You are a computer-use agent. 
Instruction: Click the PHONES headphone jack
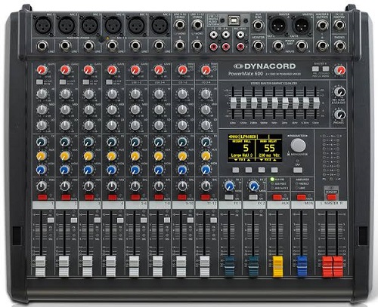pyautogui.click(x=339, y=46)
